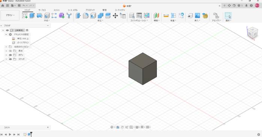Select the Press Pull tool

click(x=78, y=15)
